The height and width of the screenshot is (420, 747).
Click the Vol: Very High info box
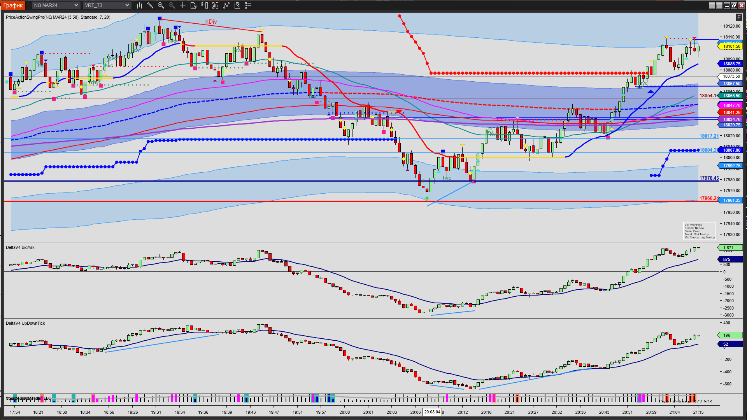[700, 231]
